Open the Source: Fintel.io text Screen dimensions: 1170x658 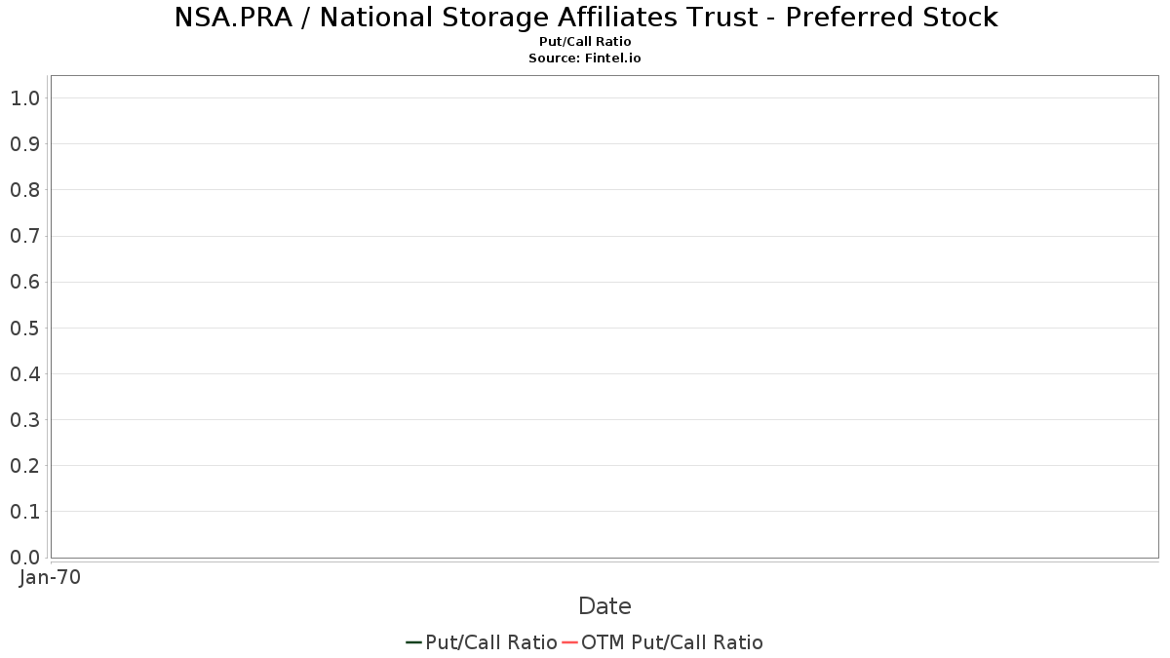coord(585,58)
